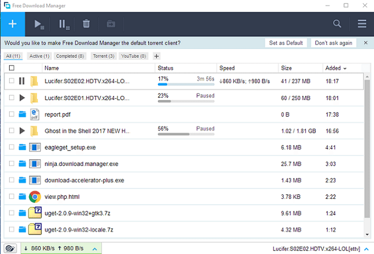Click Lucifer.S02E02 17% progress bar
This screenshot has height=254, width=374.
click(x=186, y=84)
